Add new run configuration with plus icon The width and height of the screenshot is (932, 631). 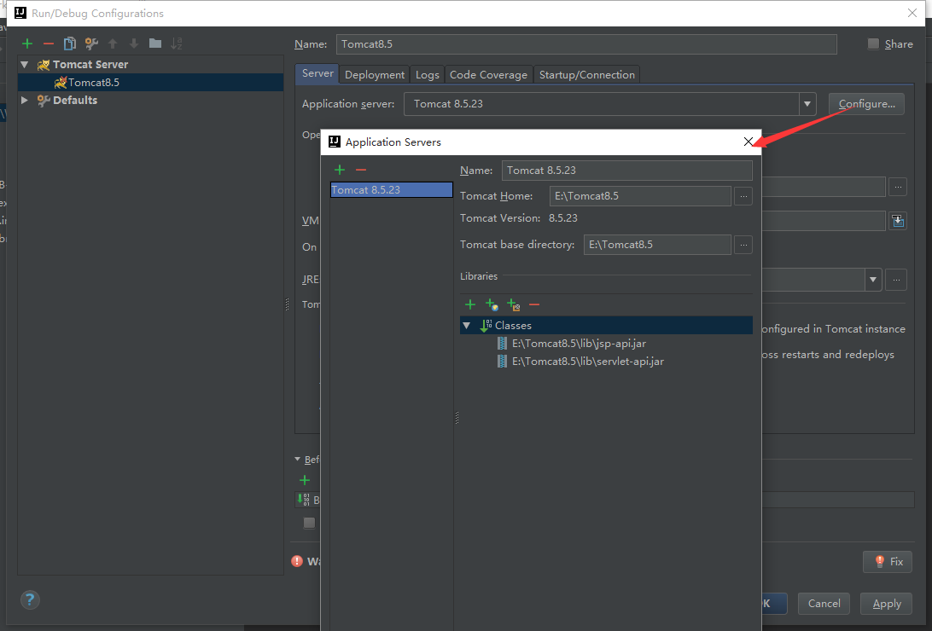(26, 43)
